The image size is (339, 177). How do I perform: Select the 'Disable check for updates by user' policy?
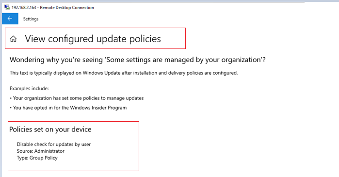click(54, 144)
